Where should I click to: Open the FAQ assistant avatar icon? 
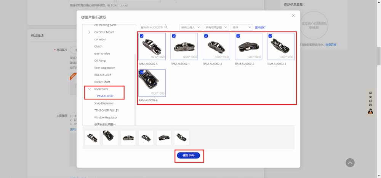coord(370,111)
